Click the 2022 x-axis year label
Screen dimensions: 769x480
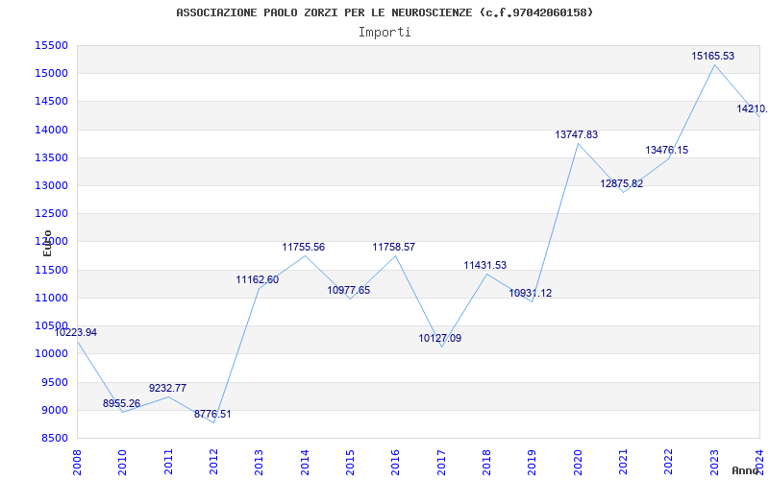point(668,463)
